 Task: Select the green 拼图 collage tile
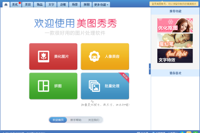point(53,86)
